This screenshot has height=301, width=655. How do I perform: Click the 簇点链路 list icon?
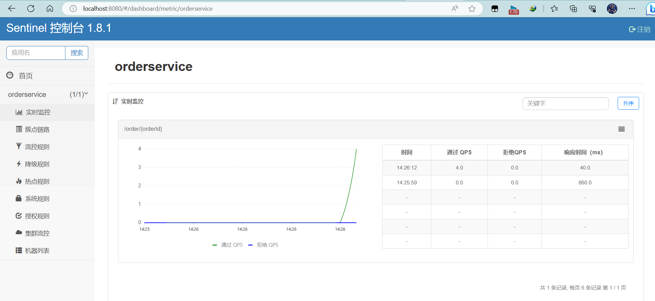(19, 129)
